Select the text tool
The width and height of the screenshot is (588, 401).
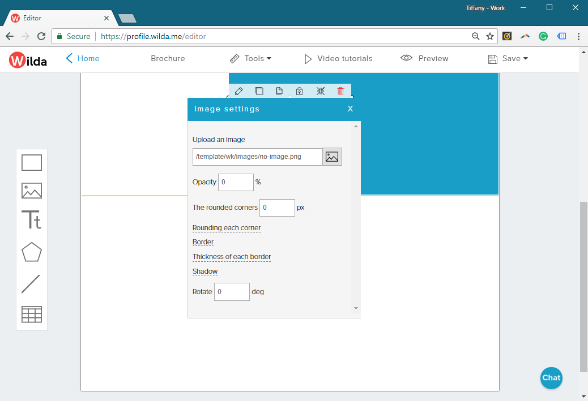click(32, 220)
